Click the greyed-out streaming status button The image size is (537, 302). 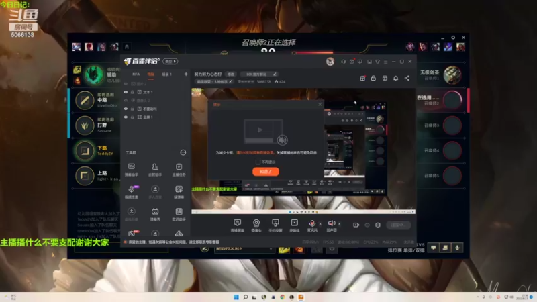(x=398, y=225)
